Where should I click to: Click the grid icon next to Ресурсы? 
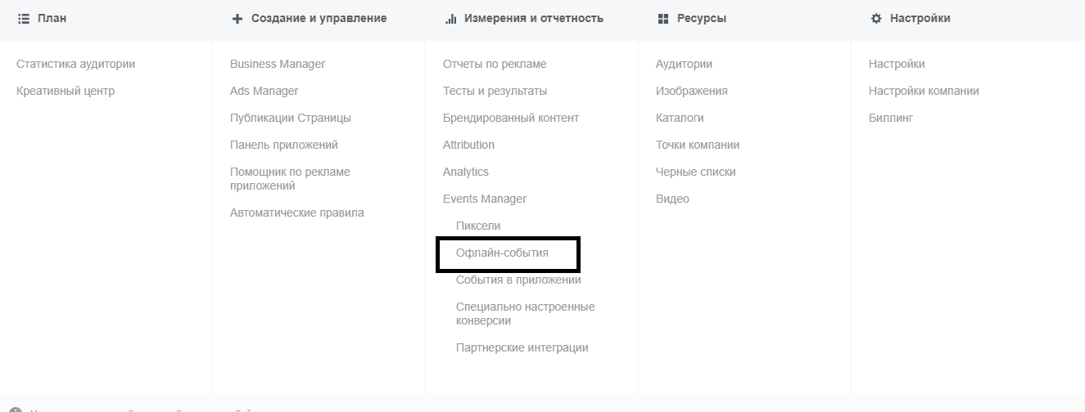(x=663, y=18)
